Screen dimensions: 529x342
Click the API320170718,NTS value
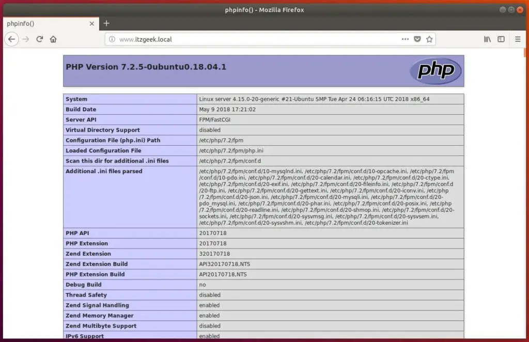224,264
